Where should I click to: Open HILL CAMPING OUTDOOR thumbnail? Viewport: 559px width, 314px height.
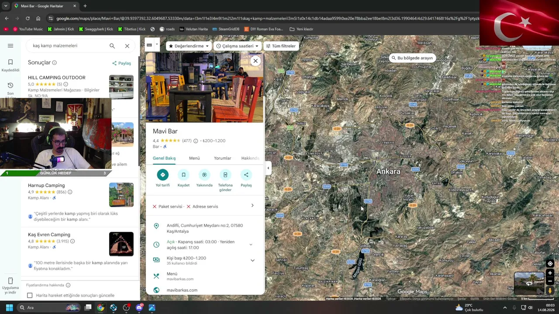point(121,87)
